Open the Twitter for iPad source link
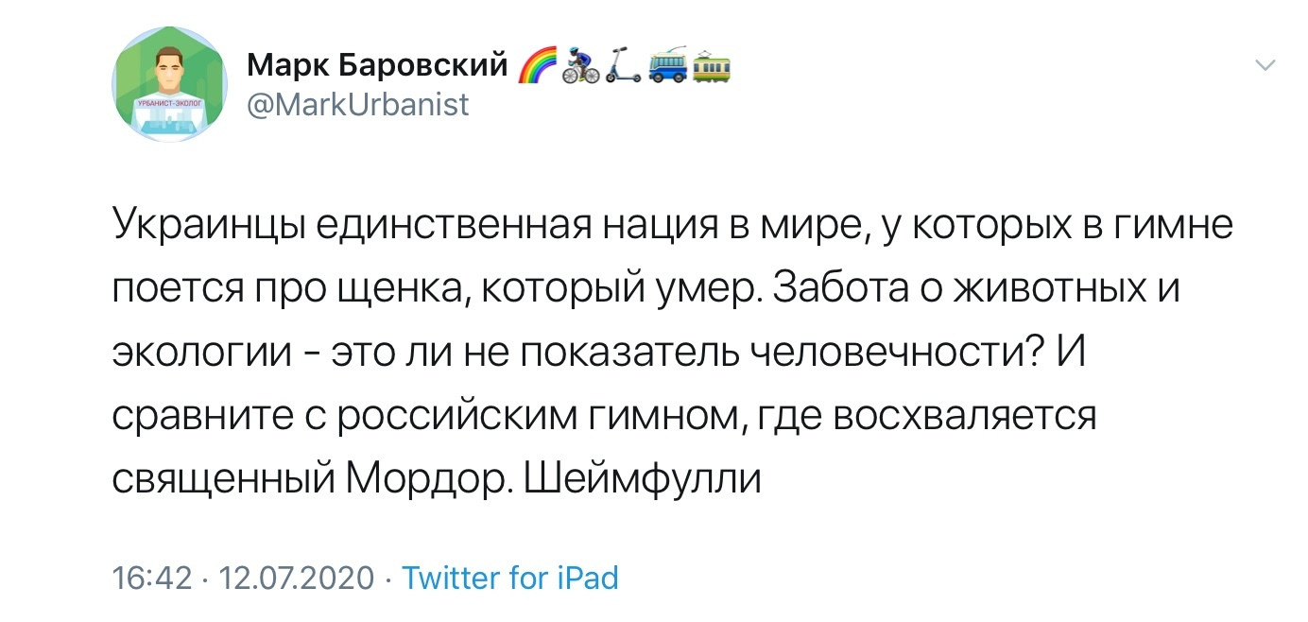 510,577
